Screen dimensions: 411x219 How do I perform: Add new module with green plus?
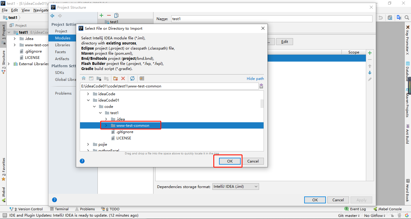coord(101,15)
